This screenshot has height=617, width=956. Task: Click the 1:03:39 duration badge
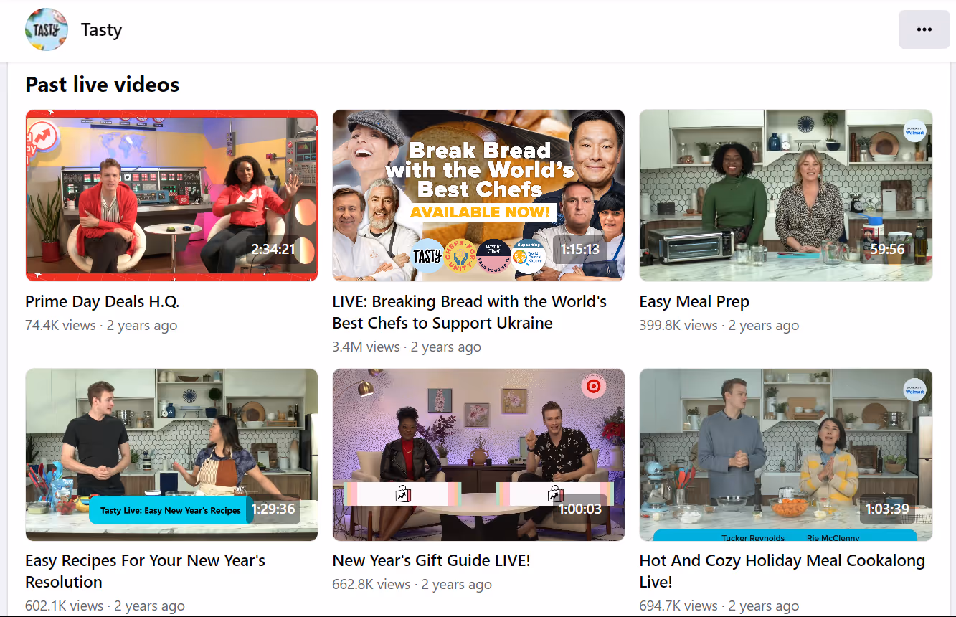pyautogui.click(x=887, y=509)
